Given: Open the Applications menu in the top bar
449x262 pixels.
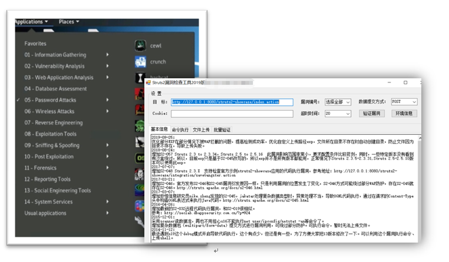Looking at the screenshot, I should 31,22.
